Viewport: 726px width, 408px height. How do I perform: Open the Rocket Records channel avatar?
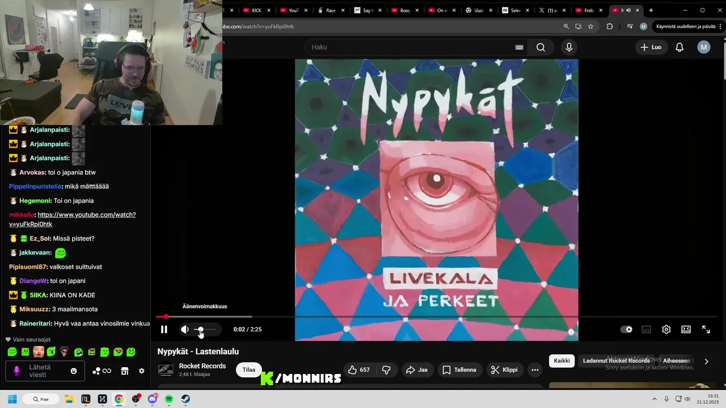(x=166, y=370)
